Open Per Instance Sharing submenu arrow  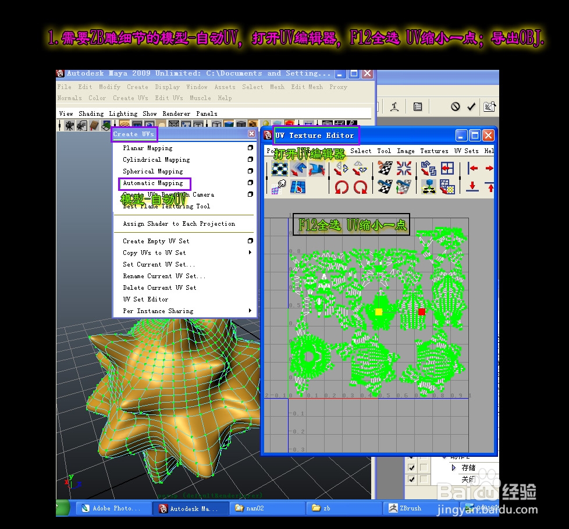tap(250, 310)
